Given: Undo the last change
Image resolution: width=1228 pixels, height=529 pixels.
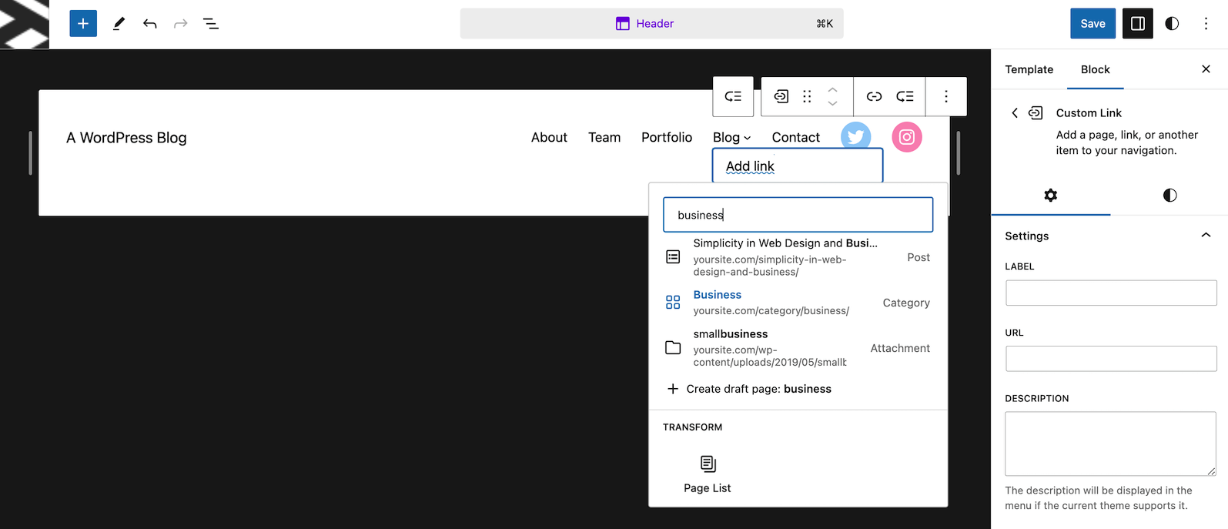Looking at the screenshot, I should pyautogui.click(x=149, y=24).
